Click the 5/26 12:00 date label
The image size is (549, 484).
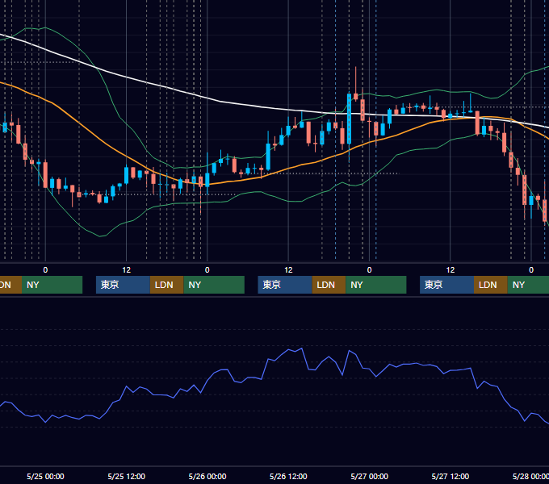(288, 476)
